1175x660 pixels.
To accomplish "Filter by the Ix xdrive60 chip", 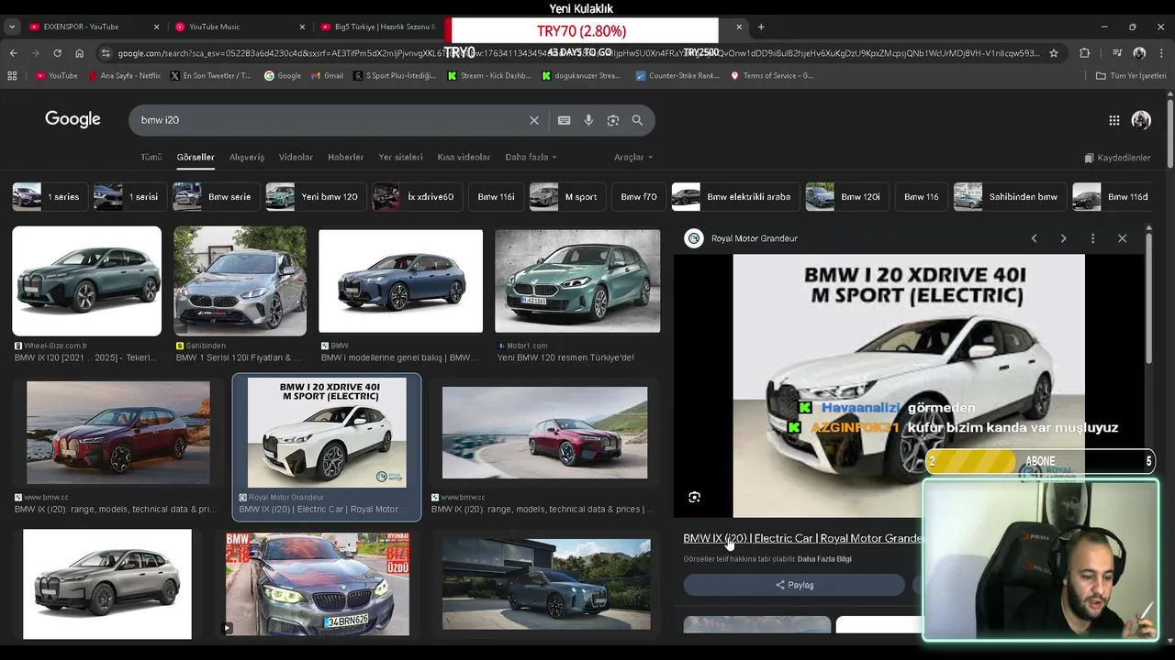I will pos(416,197).
